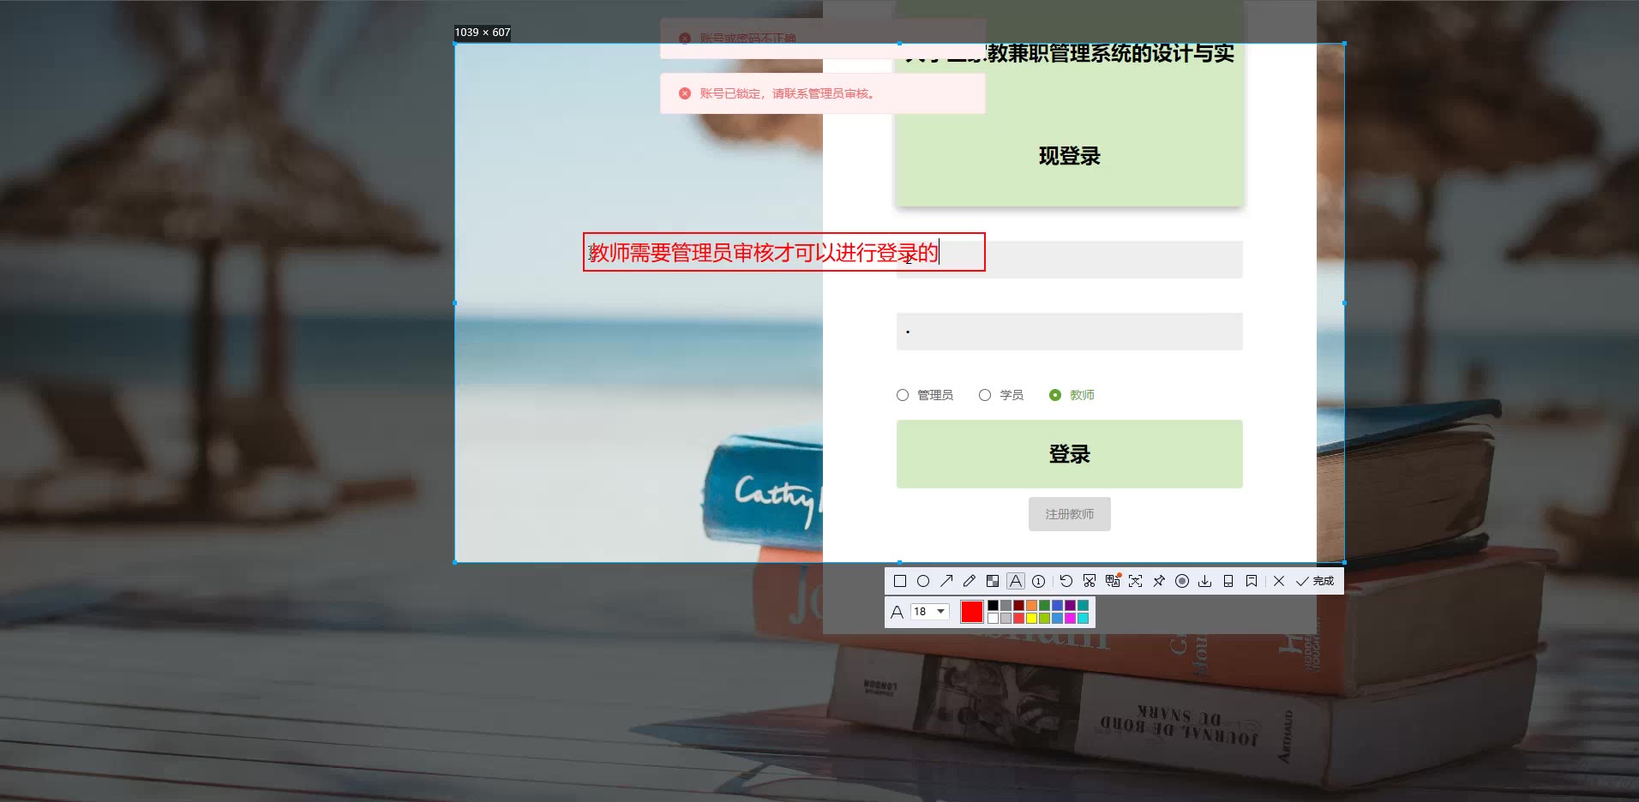Click the 注册教师 button

pos(1070,514)
